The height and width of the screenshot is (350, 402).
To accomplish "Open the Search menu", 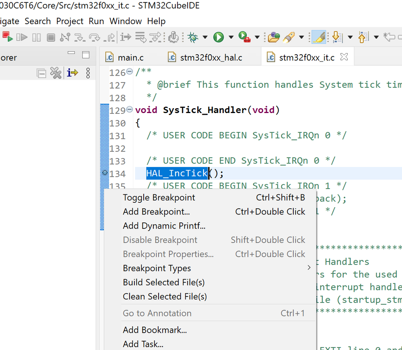I will point(38,21).
